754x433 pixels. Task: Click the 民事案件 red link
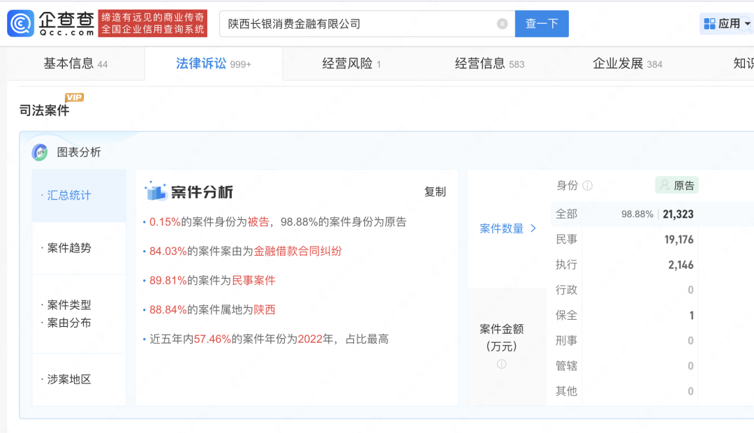coord(255,279)
